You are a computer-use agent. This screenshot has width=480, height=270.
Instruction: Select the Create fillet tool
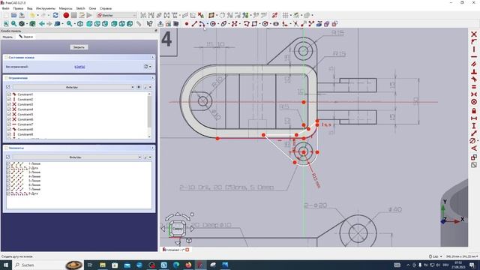point(285,24)
